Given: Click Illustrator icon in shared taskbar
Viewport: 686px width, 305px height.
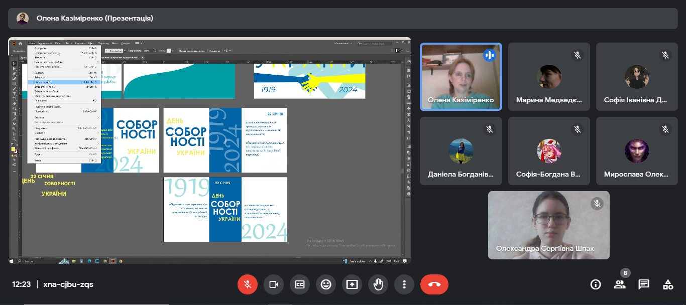Looking at the screenshot, I should pyautogui.click(x=113, y=261).
